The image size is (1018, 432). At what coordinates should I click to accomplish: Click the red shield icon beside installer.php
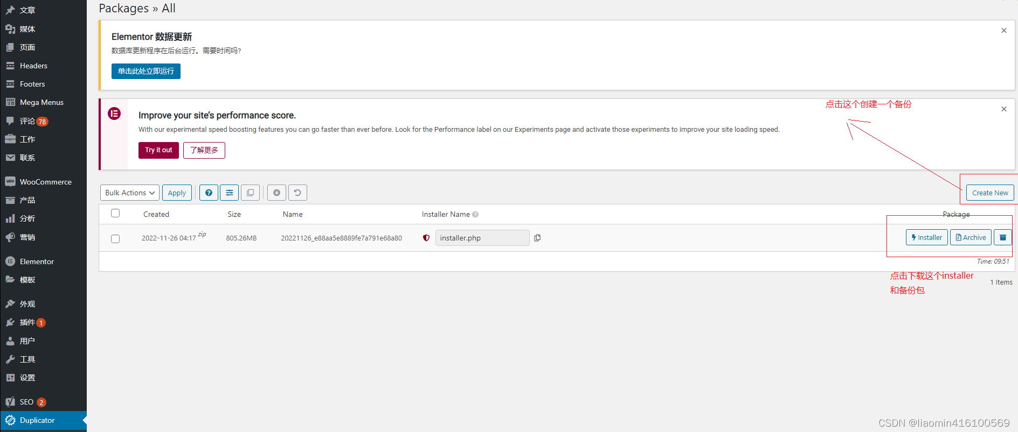426,238
